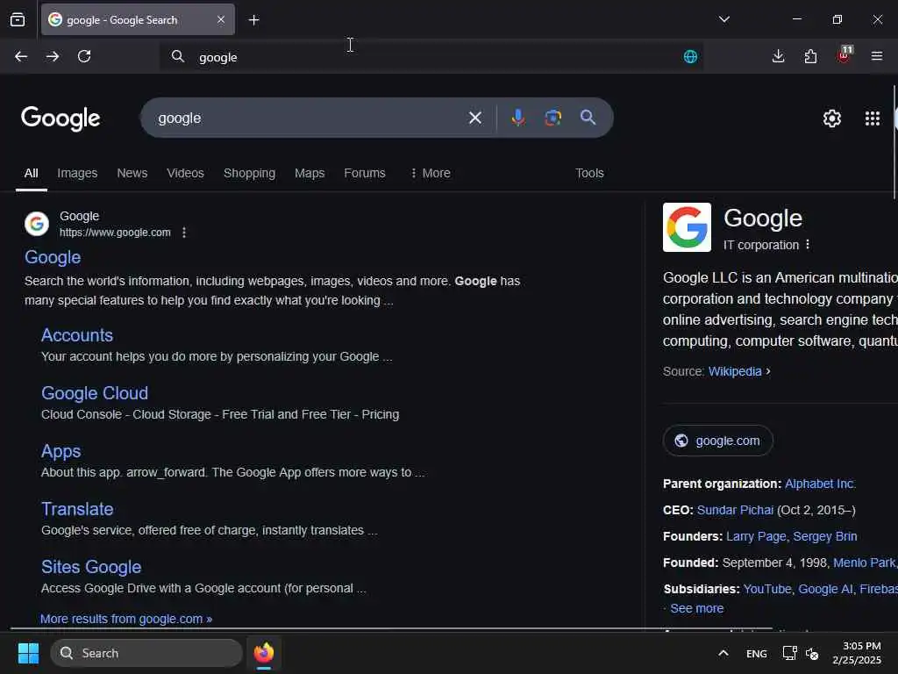Expand subsidiaries with See more

697,609
